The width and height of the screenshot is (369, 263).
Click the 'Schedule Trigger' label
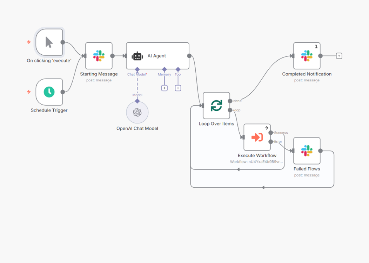[x=49, y=110]
